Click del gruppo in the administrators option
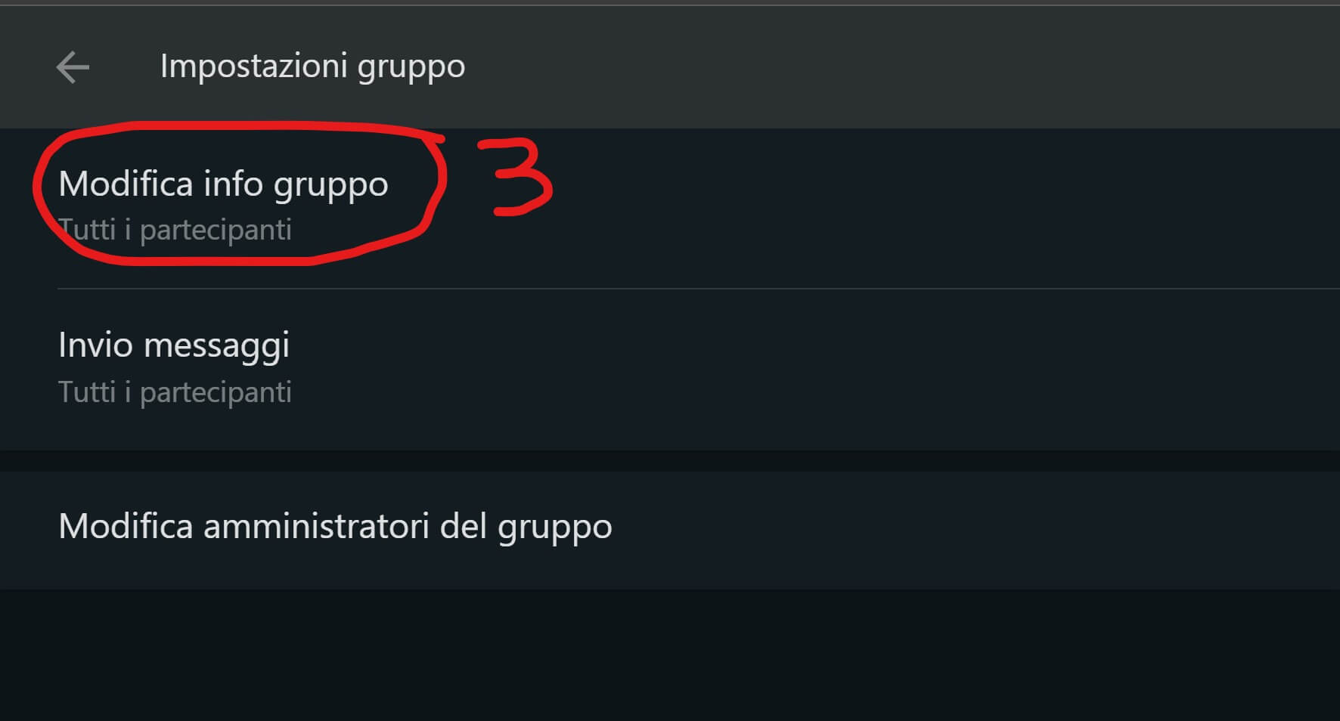Screen dimensions: 1340x721 click(526, 528)
